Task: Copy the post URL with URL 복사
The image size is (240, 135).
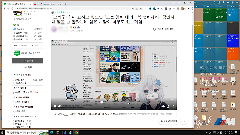Action: pyautogui.click(x=170, y=29)
